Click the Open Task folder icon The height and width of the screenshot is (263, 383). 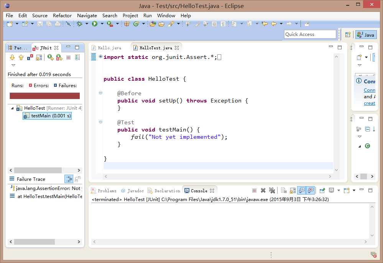161,24
